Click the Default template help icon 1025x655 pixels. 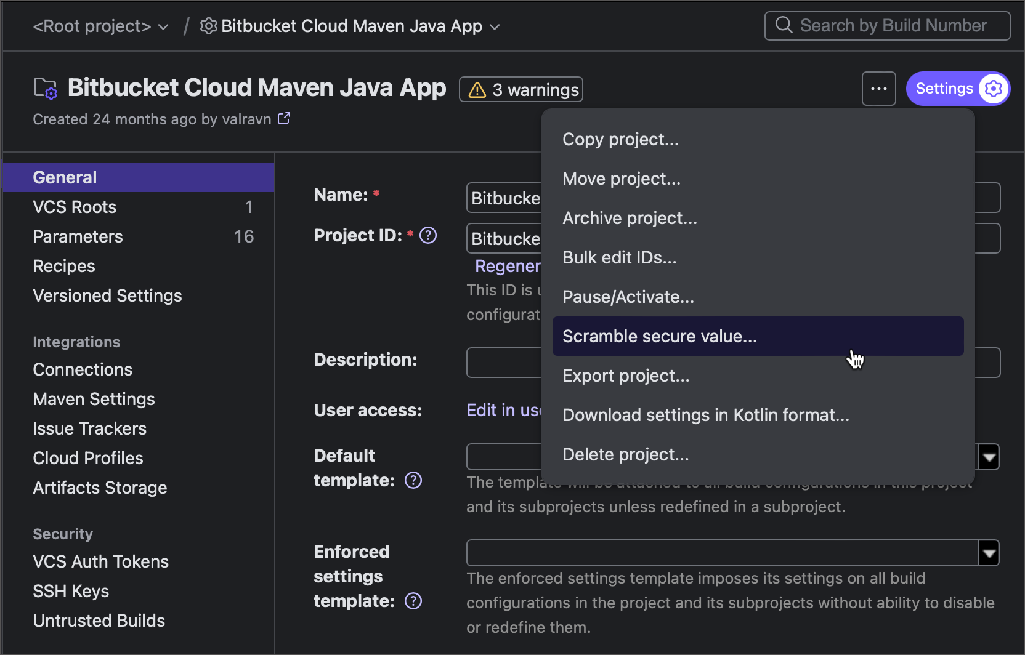[x=413, y=480]
